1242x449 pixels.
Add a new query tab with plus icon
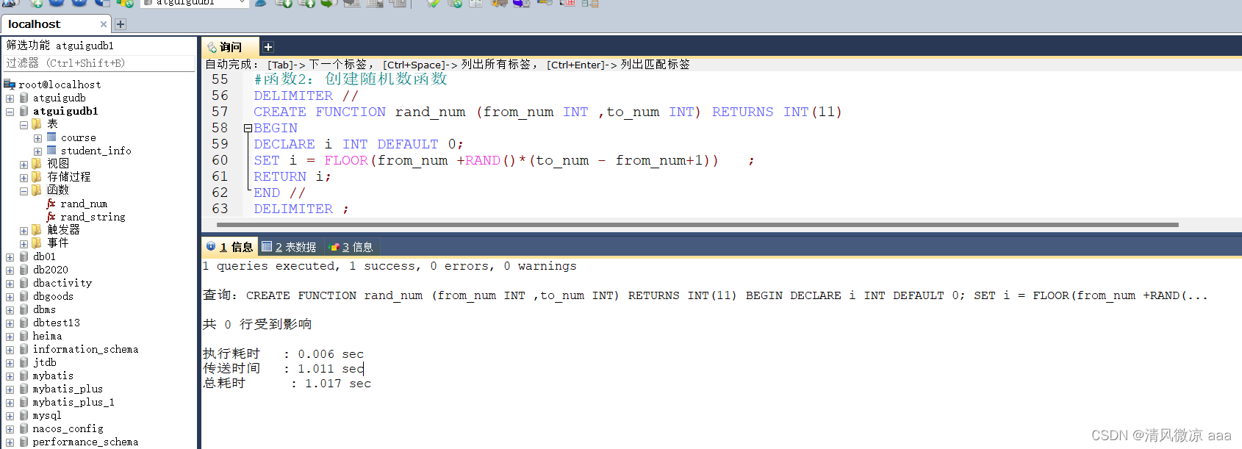click(x=268, y=47)
